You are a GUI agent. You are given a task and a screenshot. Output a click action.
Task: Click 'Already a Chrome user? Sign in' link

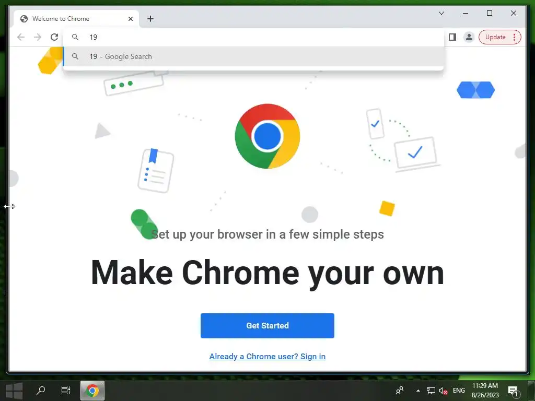click(267, 356)
